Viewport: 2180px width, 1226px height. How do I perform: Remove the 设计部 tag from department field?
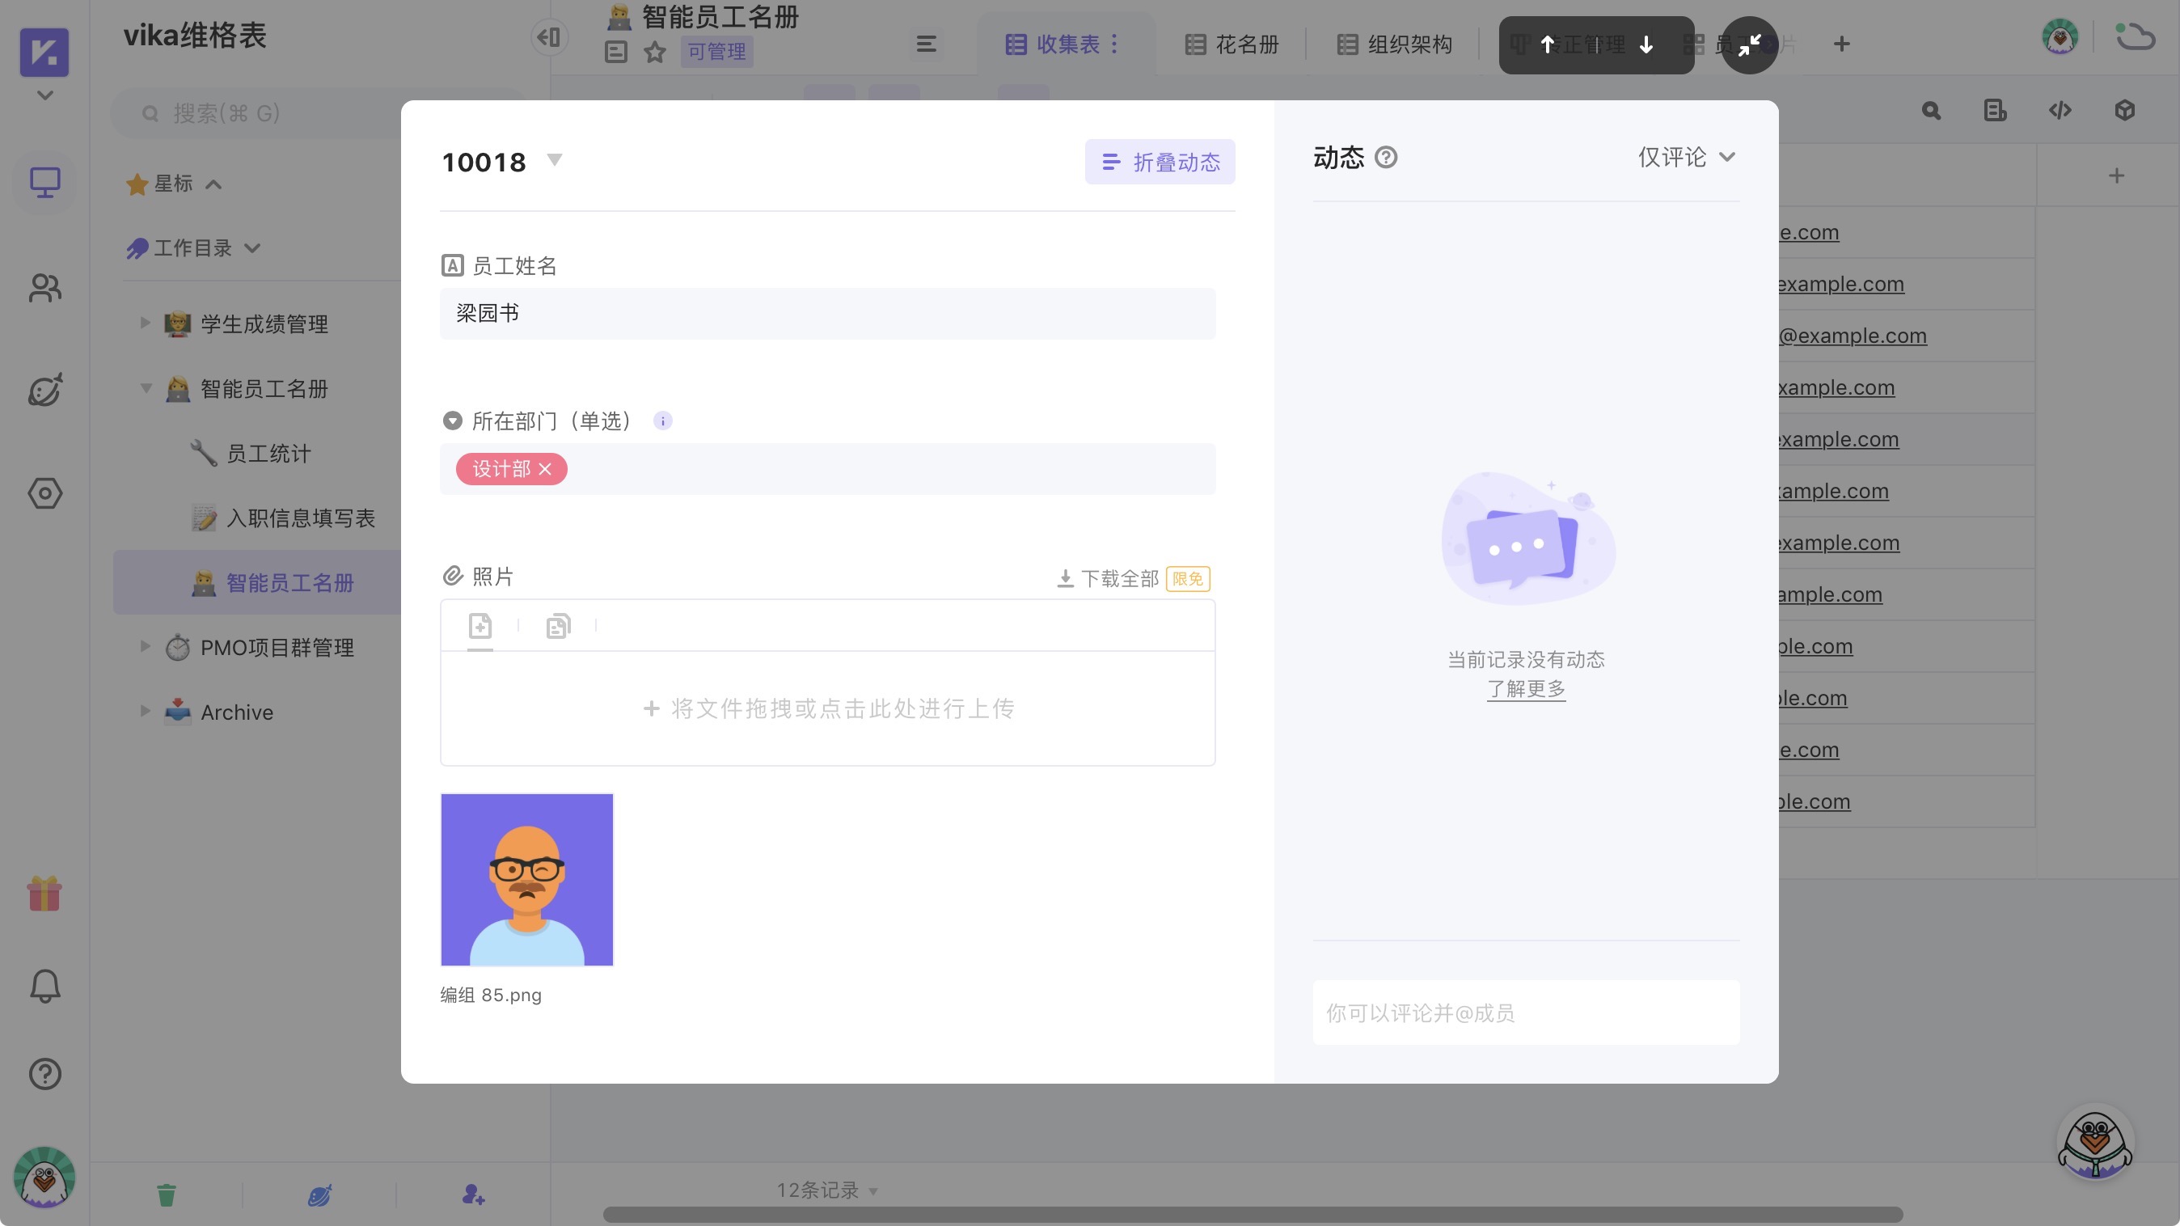tap(547, 469)
